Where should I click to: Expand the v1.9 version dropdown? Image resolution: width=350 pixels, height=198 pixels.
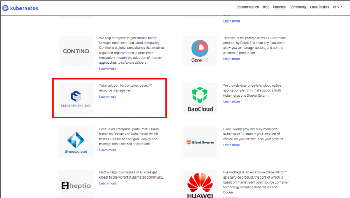pyautogui.click(x=337, y=7)
